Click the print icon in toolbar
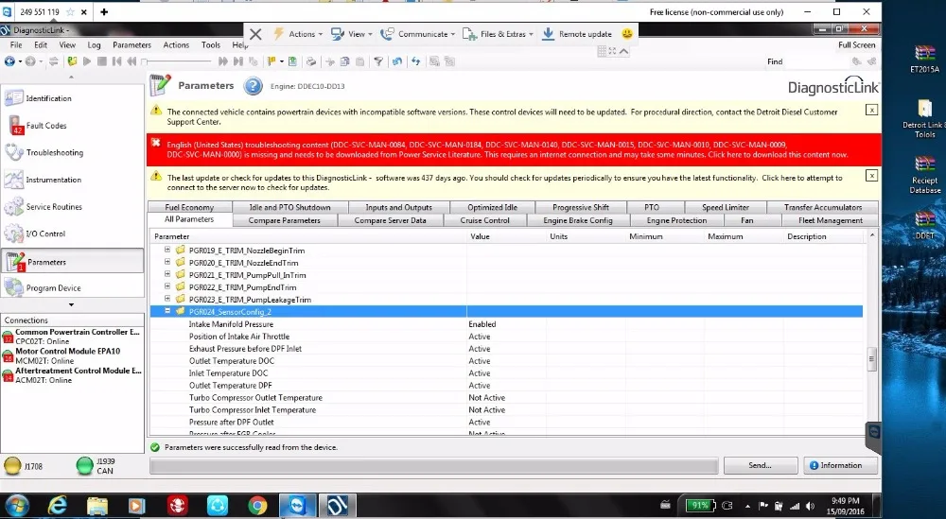The width and height of the screenshot is (946, 519). pyautogui.click(x=310, y=61)
